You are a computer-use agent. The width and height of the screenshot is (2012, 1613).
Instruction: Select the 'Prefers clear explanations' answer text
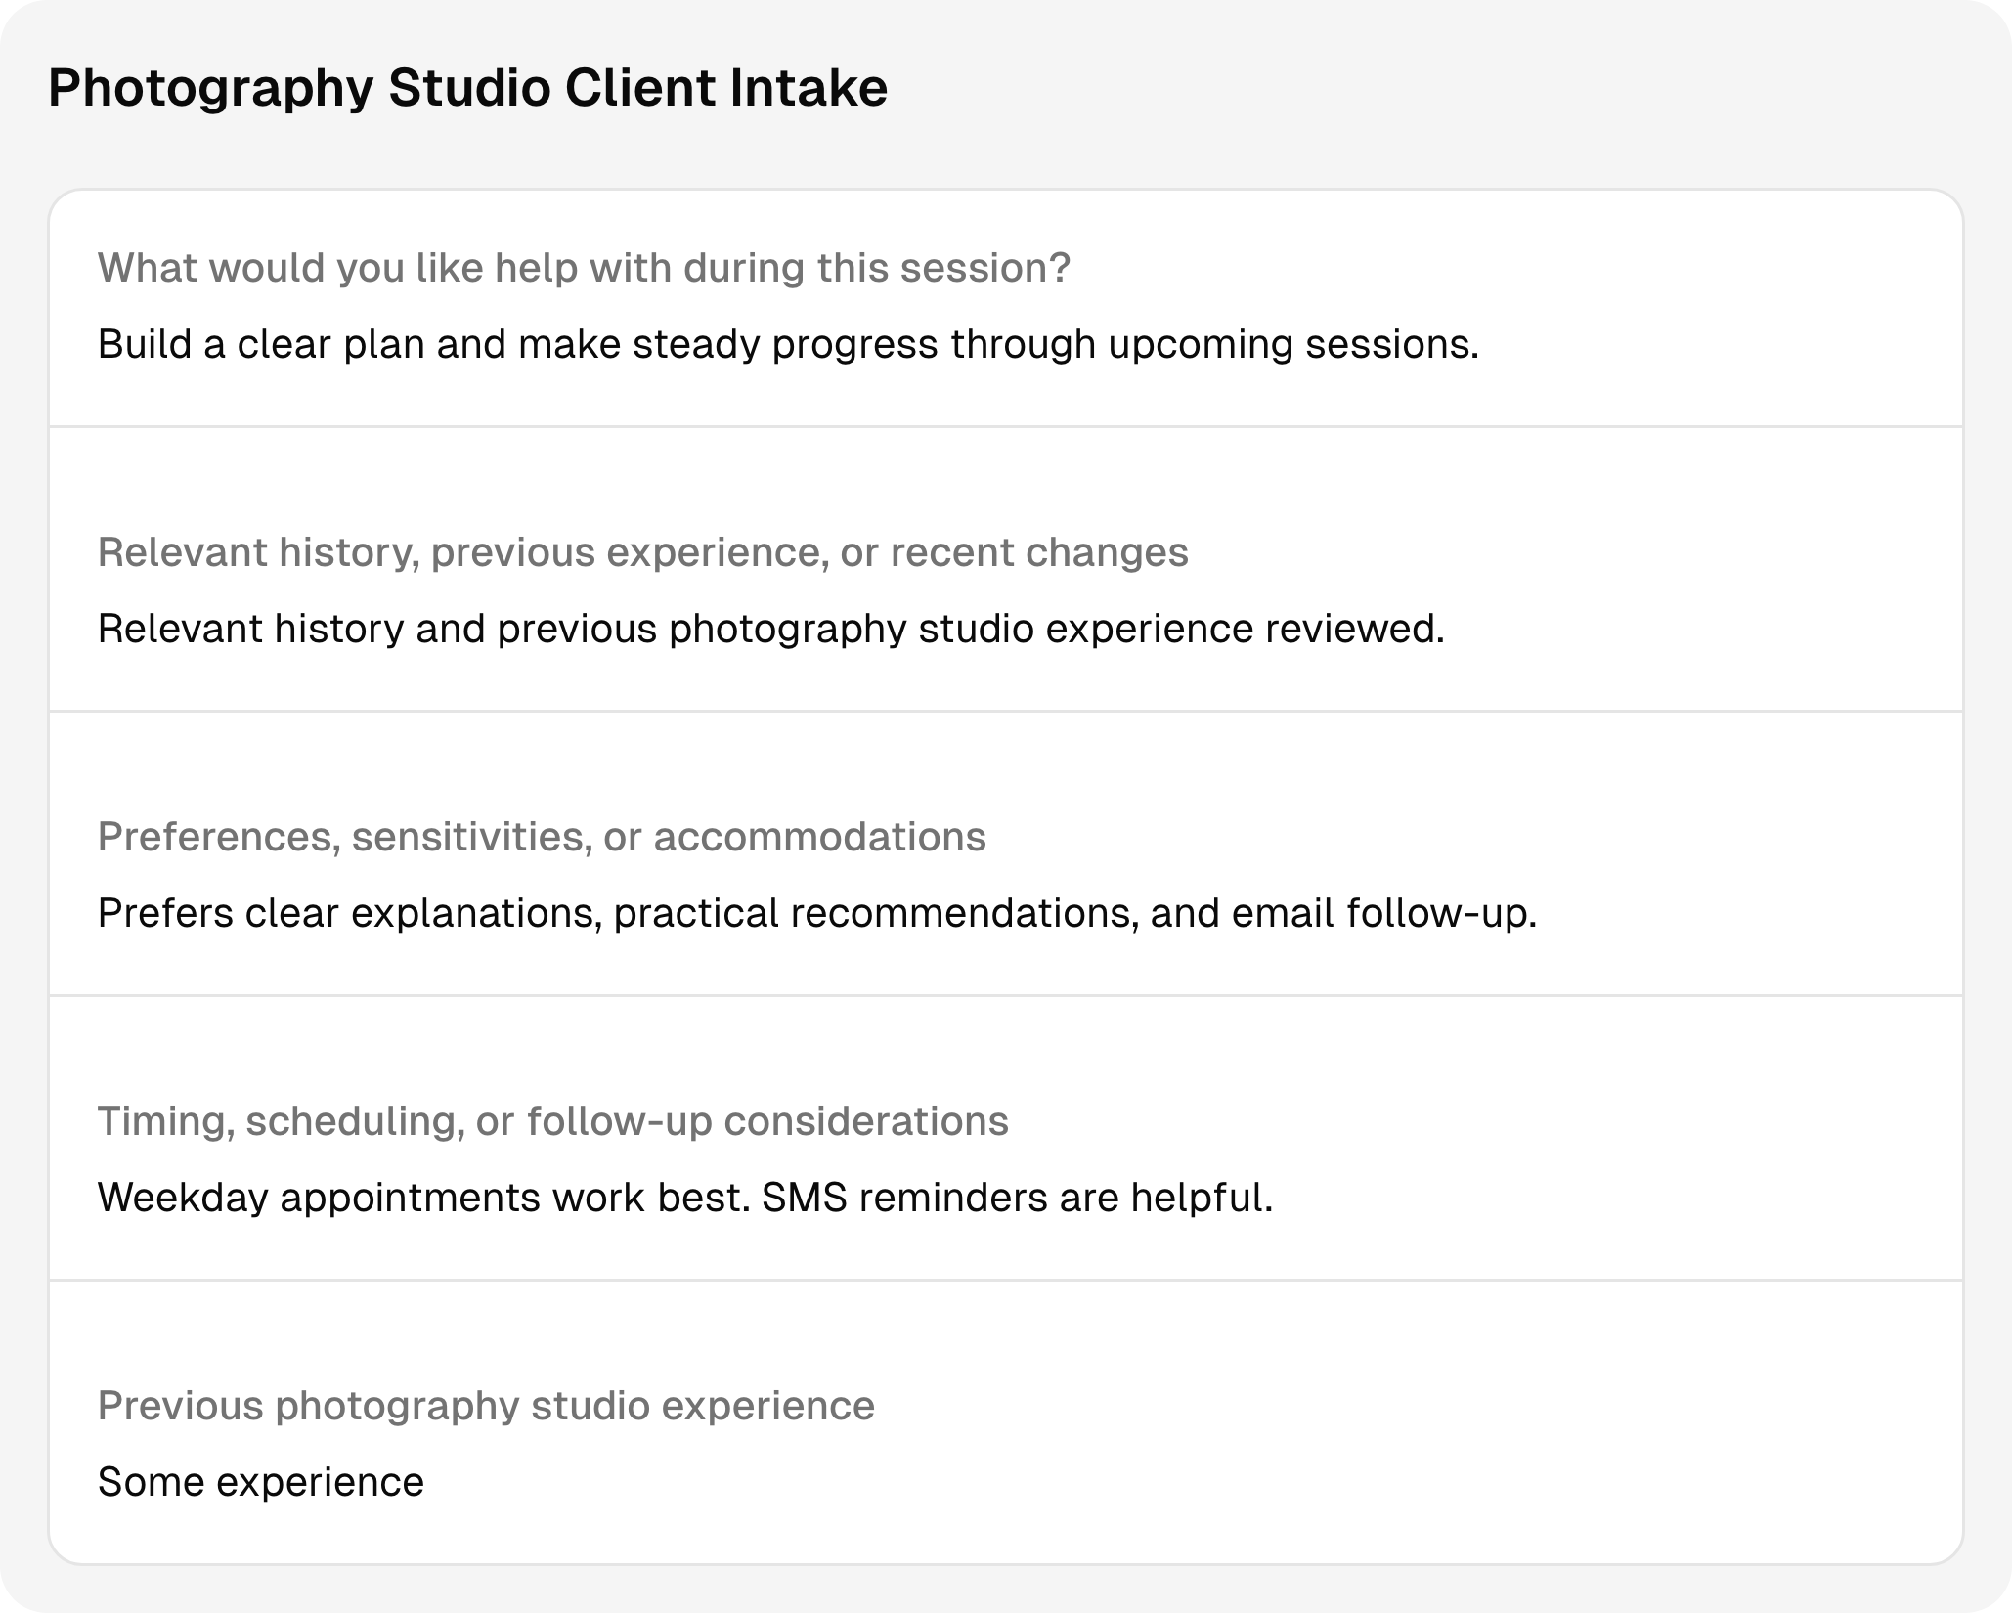[x=817, y=913]
